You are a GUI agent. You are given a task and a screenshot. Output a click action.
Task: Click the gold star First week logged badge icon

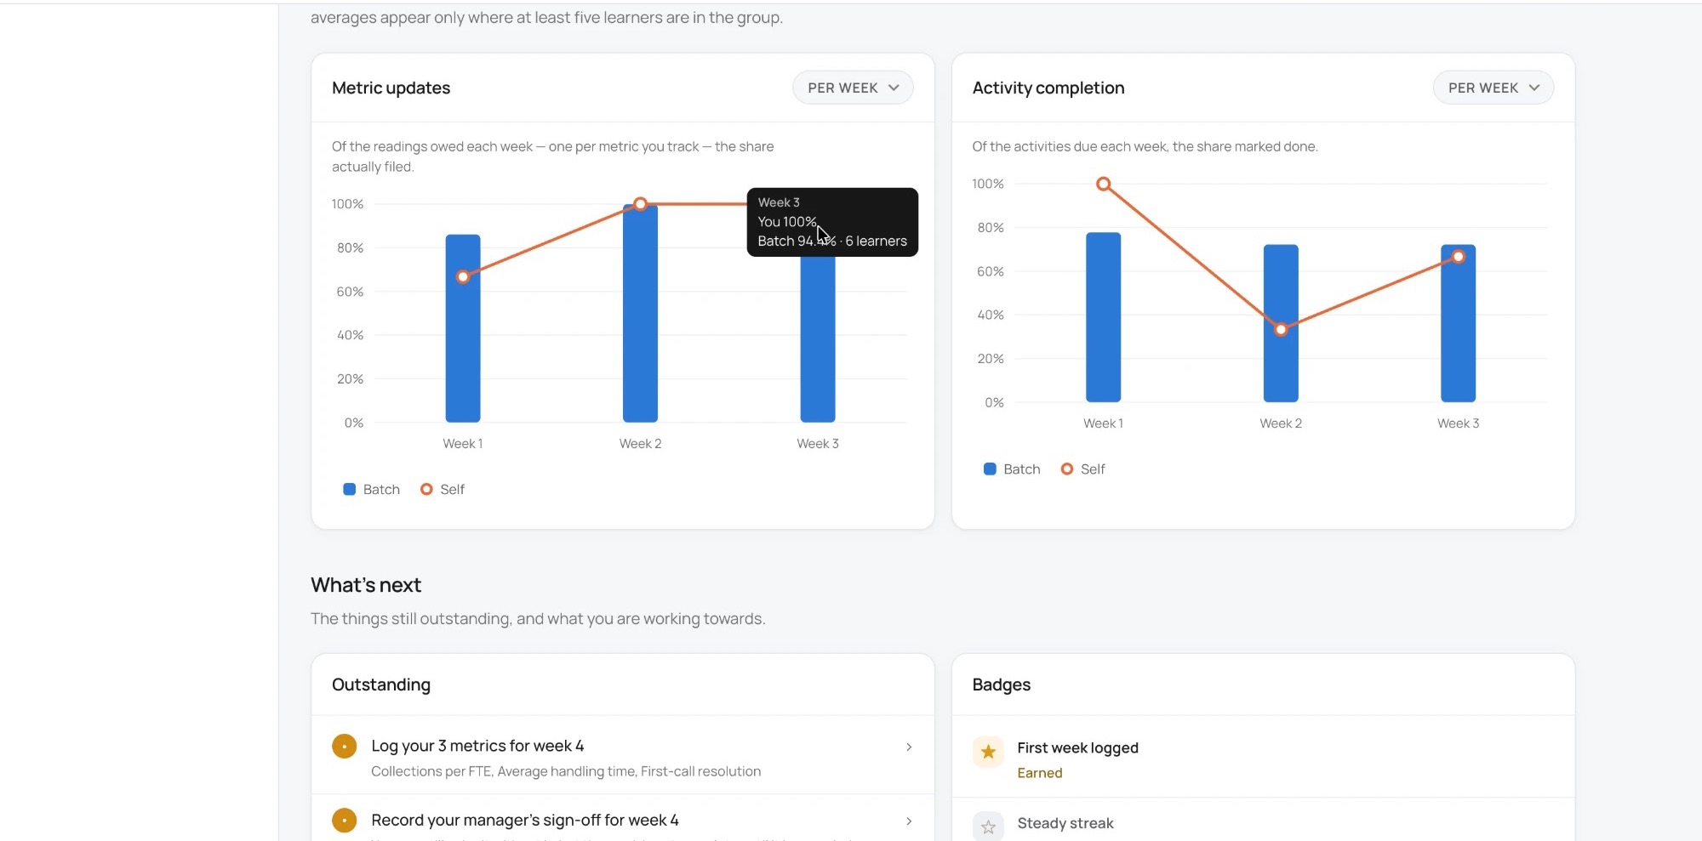[988, 752]
